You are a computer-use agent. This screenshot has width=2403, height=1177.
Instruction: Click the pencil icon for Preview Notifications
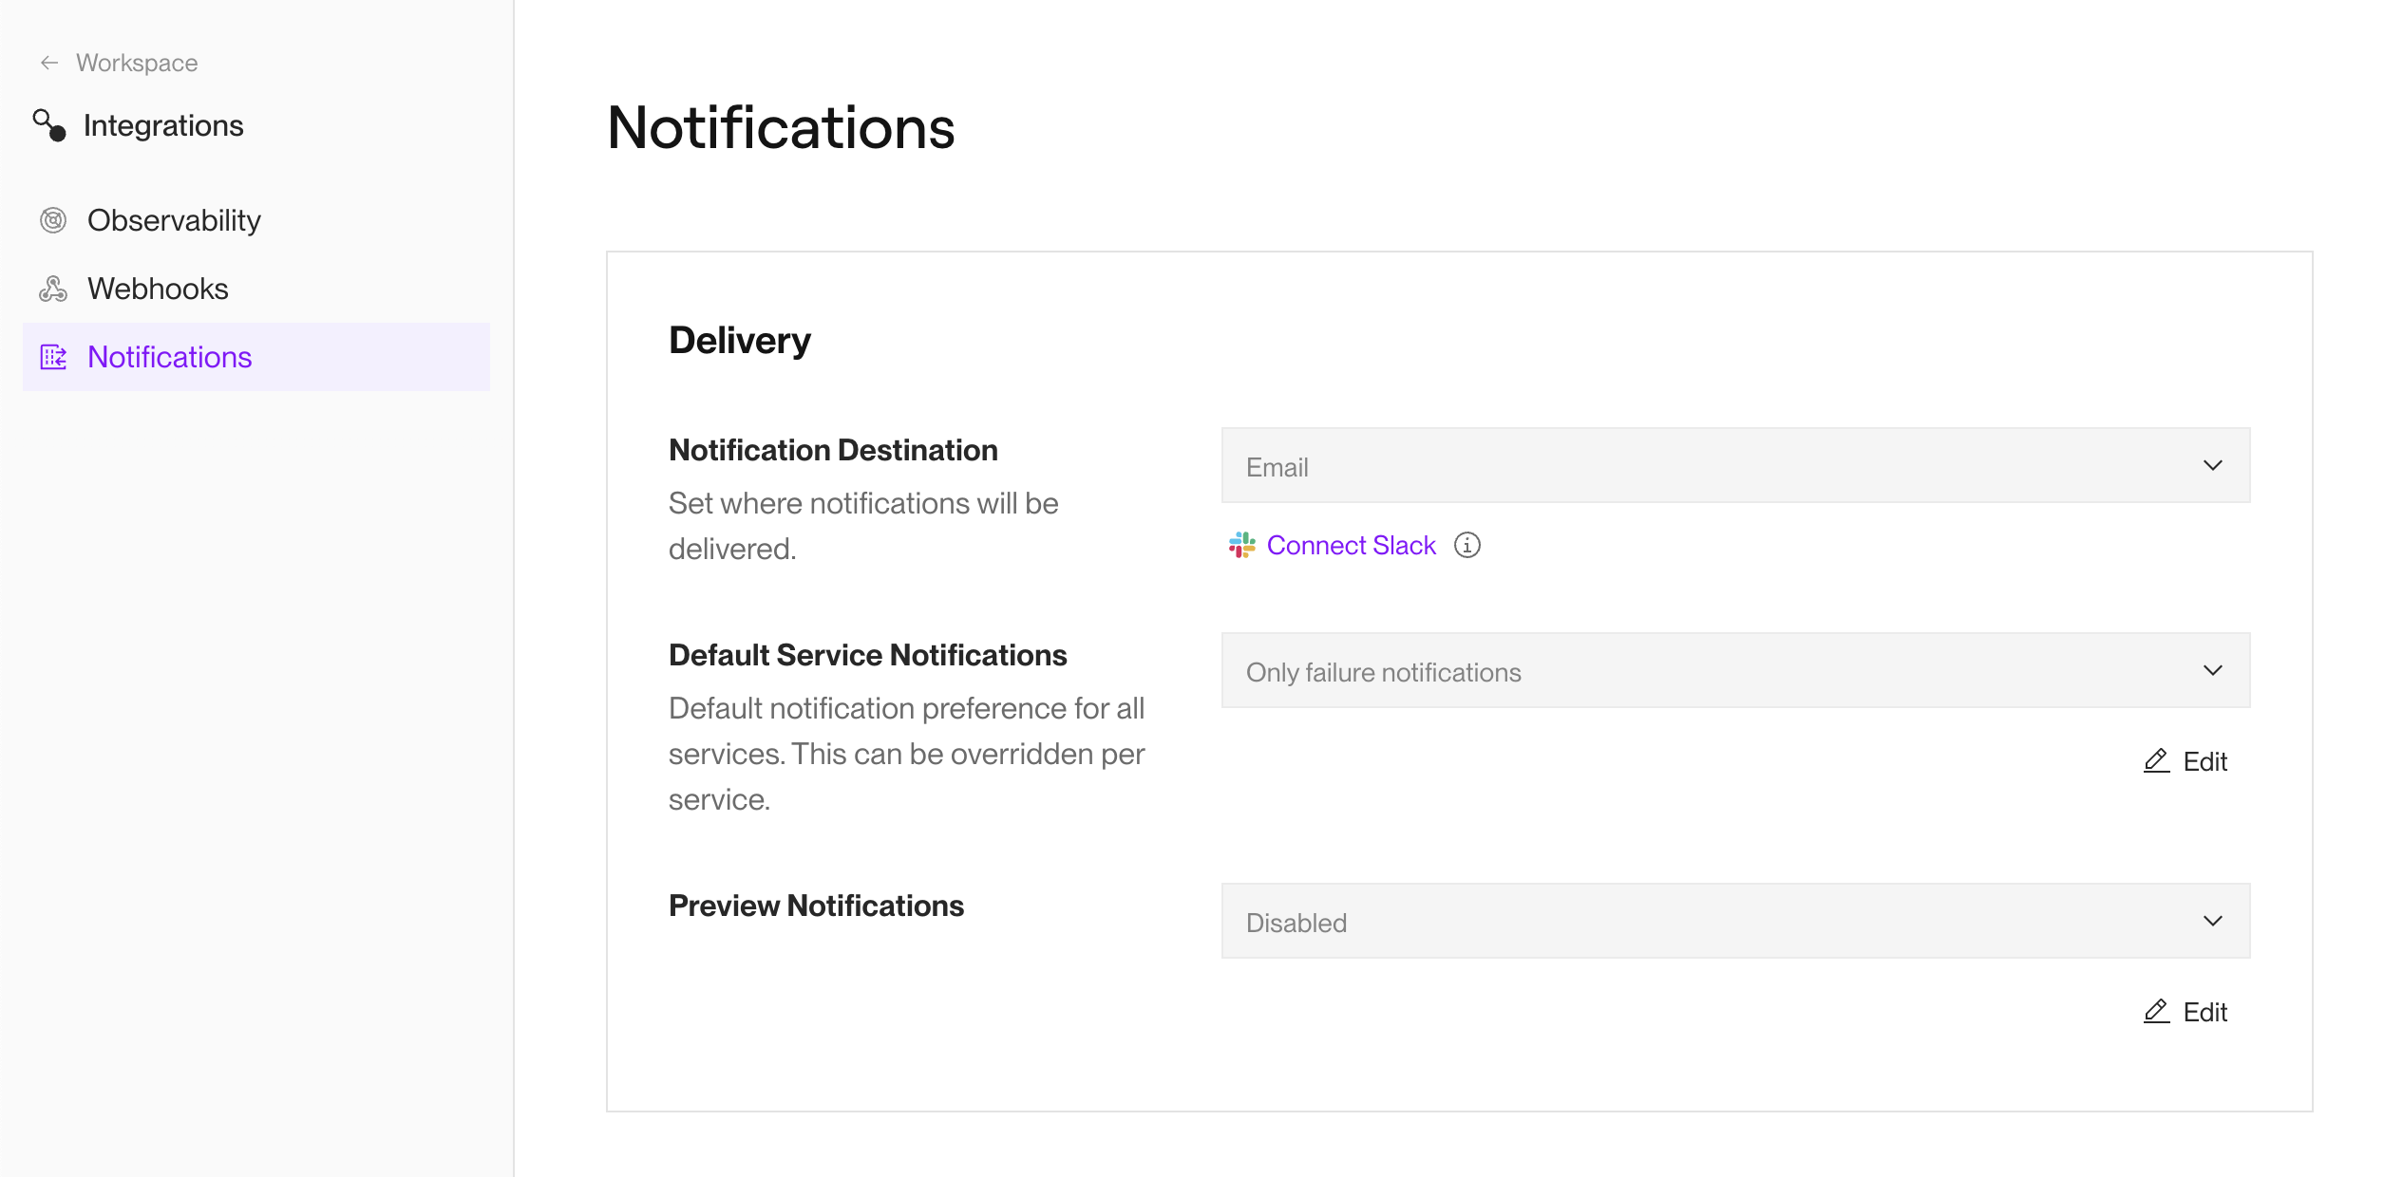tap(2154, 1012)
